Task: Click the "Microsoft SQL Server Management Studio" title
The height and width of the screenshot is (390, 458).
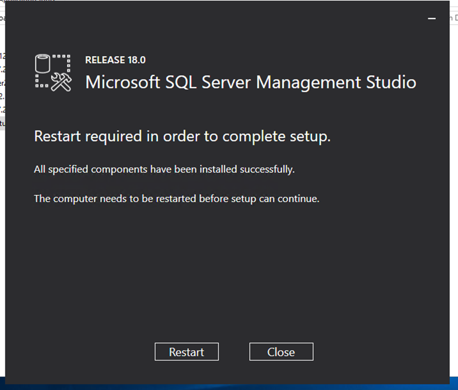Action: pos(251,82)
